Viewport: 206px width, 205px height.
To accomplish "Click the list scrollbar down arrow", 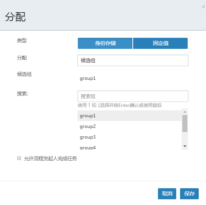I will tap(185, 146).
